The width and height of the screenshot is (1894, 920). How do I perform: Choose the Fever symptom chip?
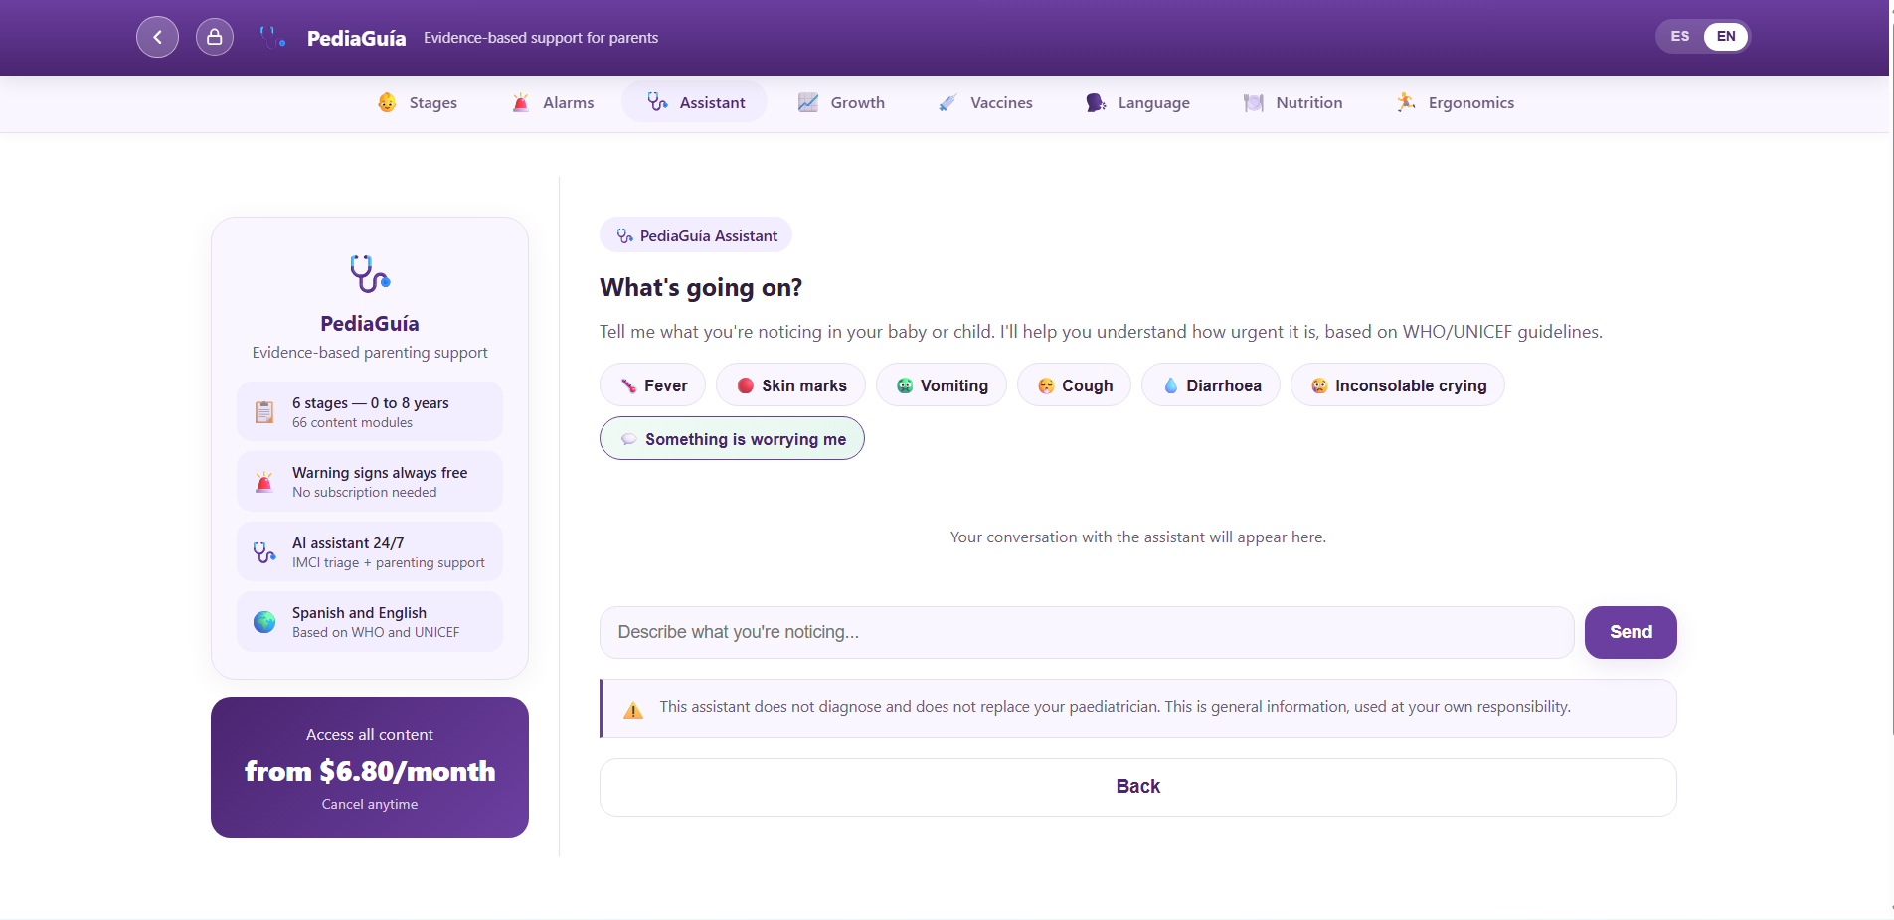click(652, 385)
